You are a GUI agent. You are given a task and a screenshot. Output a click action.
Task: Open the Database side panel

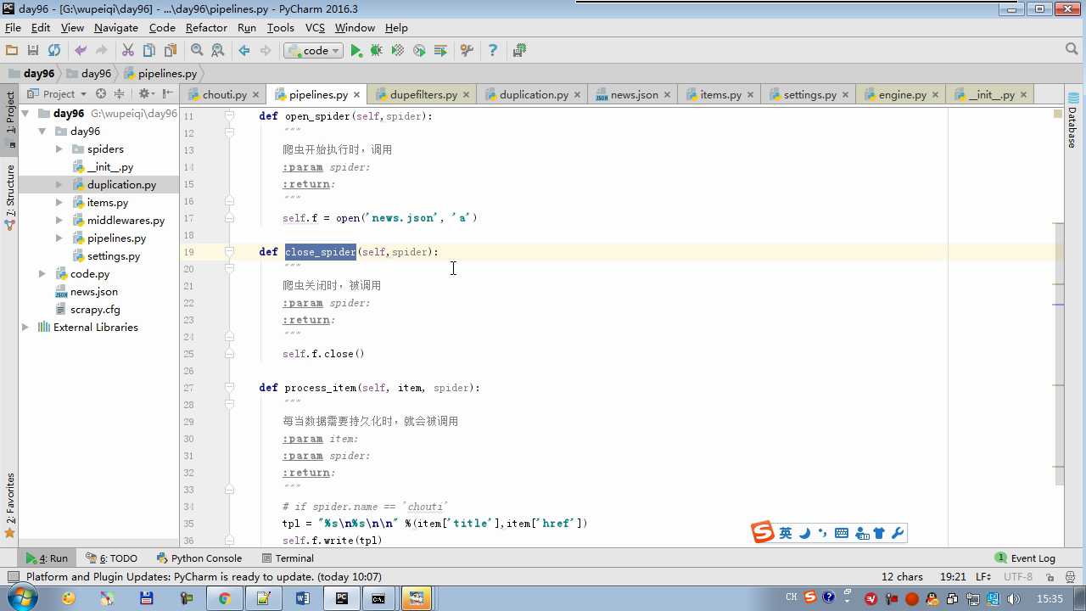pyautogui.click(x=1072, y=121)
